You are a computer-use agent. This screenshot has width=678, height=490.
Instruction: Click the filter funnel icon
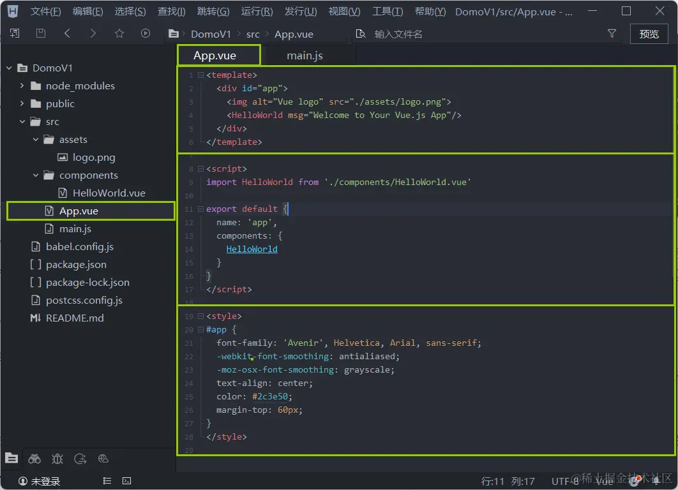pos(612,33)
